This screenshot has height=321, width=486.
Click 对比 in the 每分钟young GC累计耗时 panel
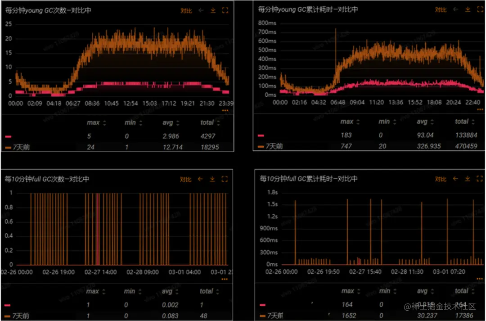[x=441, y=9]
